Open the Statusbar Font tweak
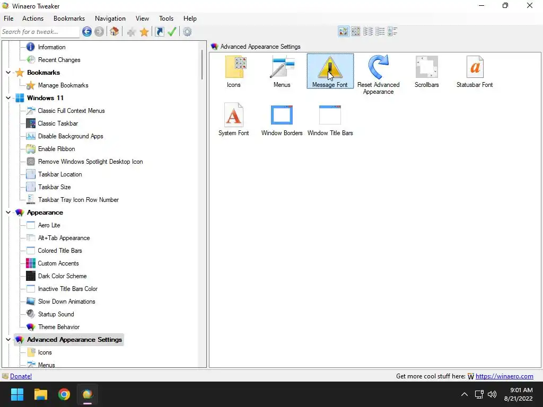The image size is (543, 407). point(475,72)
